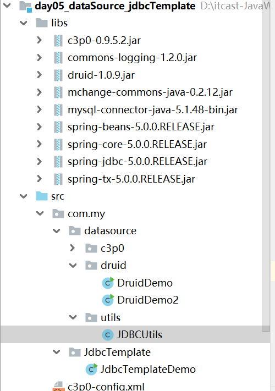The image size is (275, 391).
Task: Click the druid-1.0.9.jar archive icon
Action: tap(58, 75)
